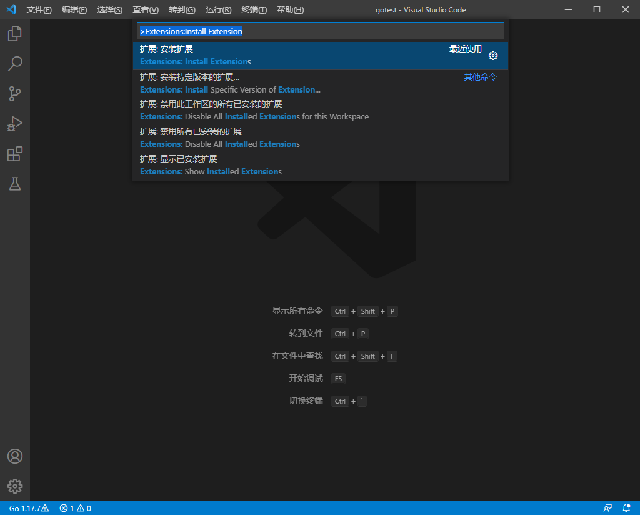
Task: Open the Explorer view in activity bar
Action: coord(15,34)
